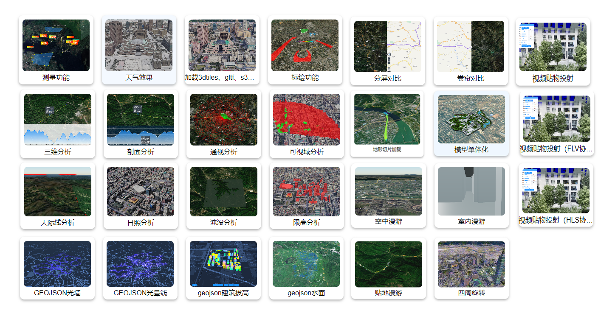
Task: Open the 淹没分析 flood analysis thumbnail
Action: 223,192
